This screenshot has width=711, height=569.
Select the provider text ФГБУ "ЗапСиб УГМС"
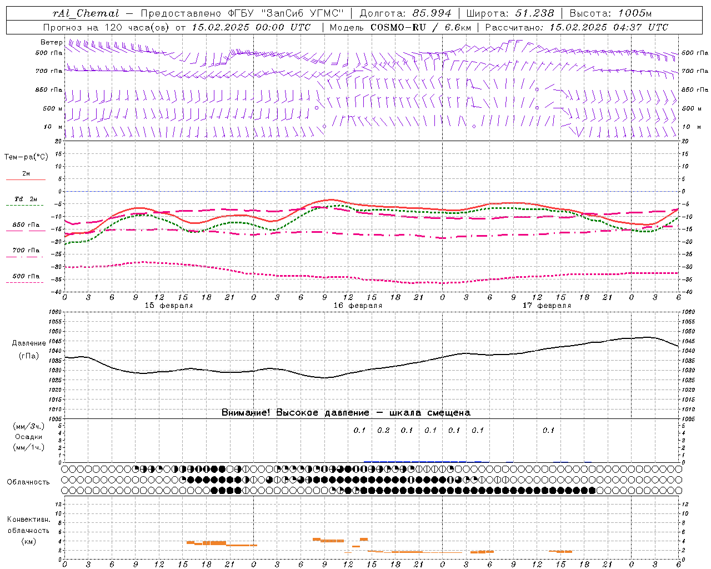[x=286, y=13]
